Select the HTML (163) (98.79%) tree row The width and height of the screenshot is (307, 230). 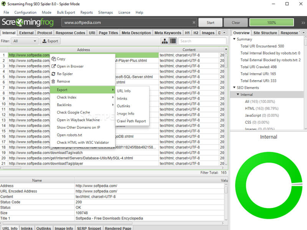tap(262, 108)
